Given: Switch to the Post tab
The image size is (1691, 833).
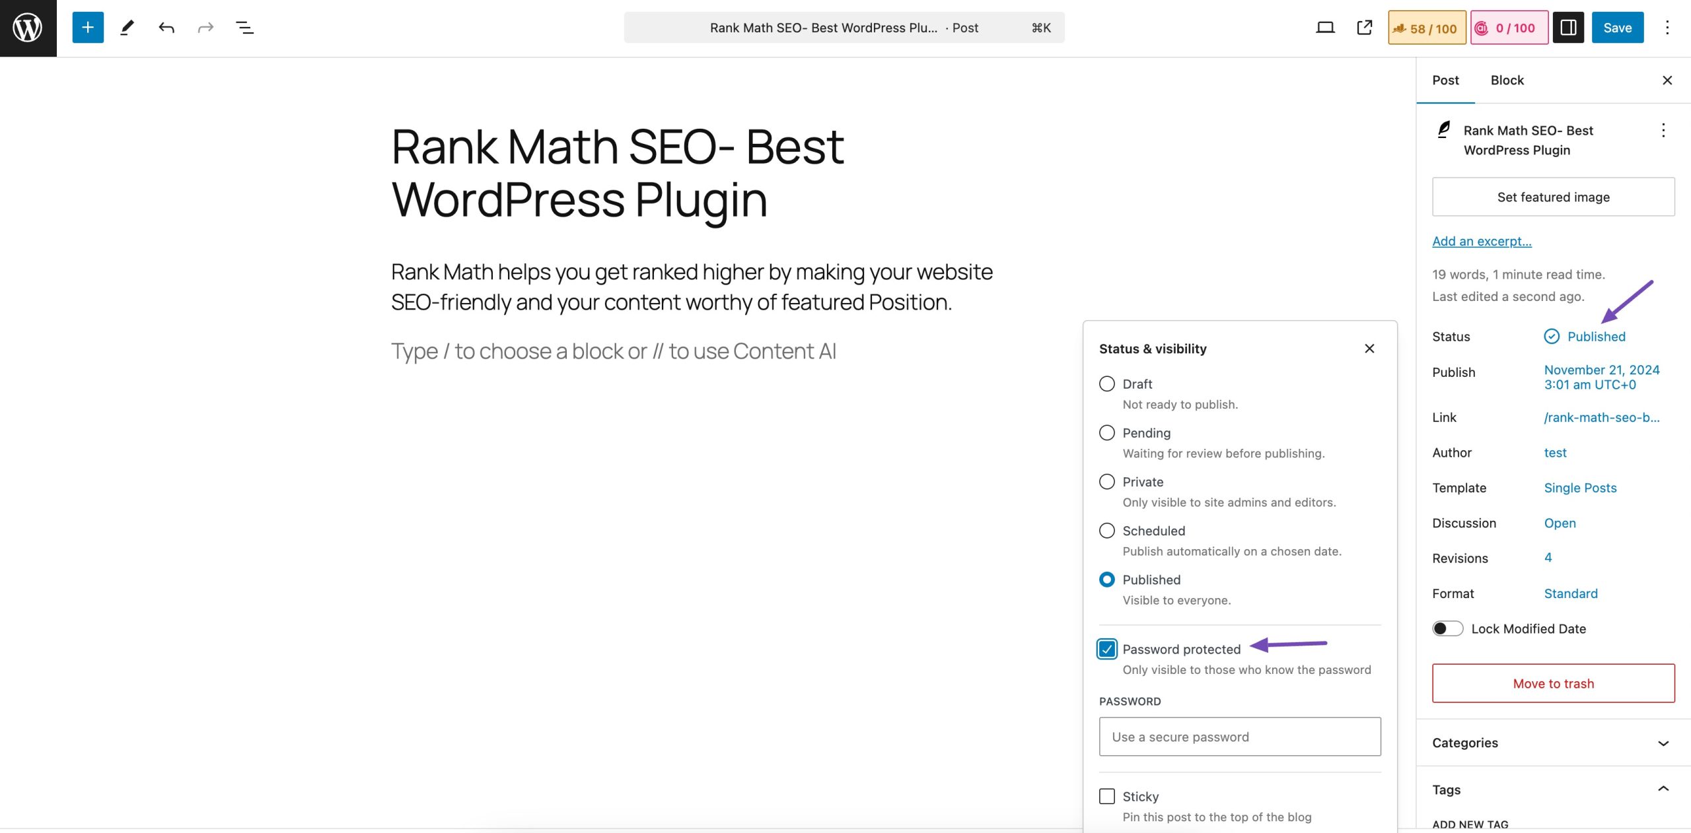Looking at the screenshot, I should point(1446,80).
